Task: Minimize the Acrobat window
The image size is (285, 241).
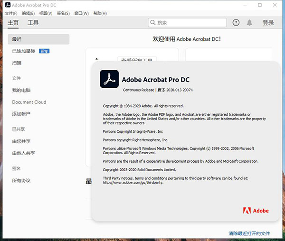Action: coord(245,5)
